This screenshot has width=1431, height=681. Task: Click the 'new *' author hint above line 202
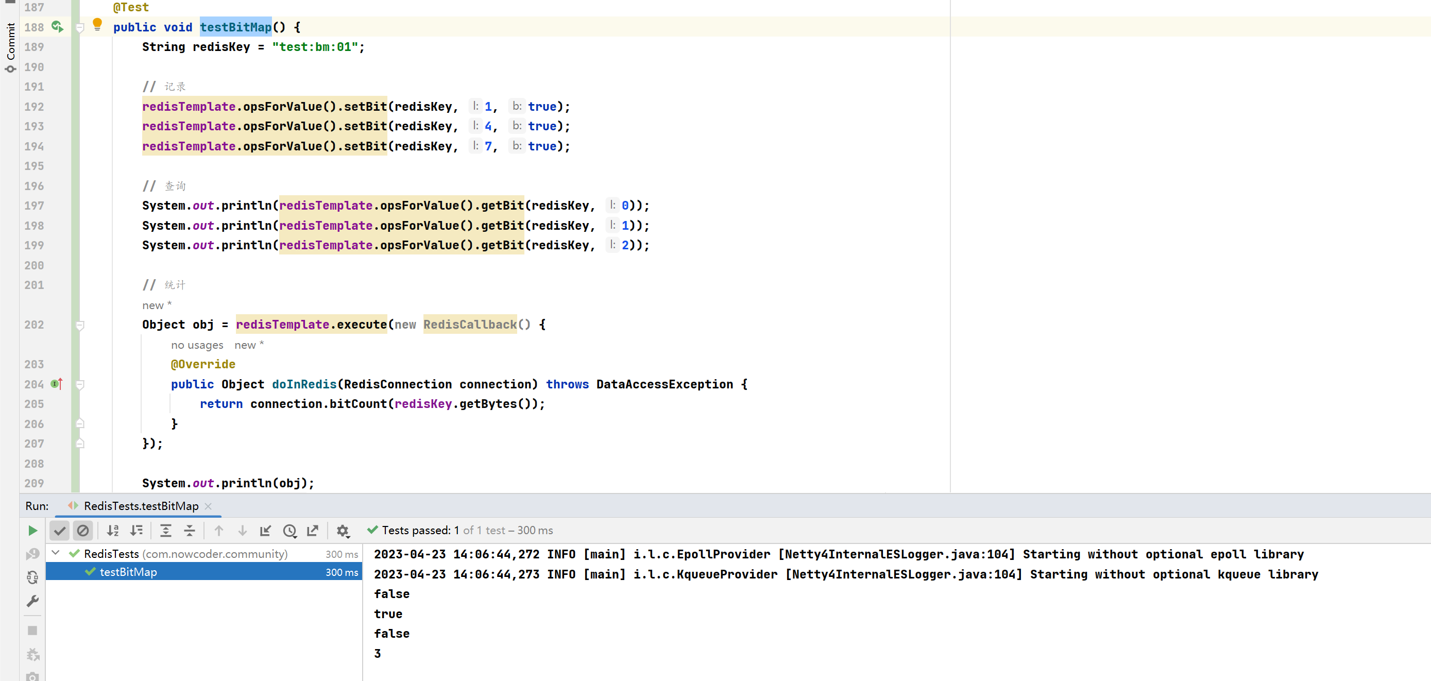click(x=157, y=305)
